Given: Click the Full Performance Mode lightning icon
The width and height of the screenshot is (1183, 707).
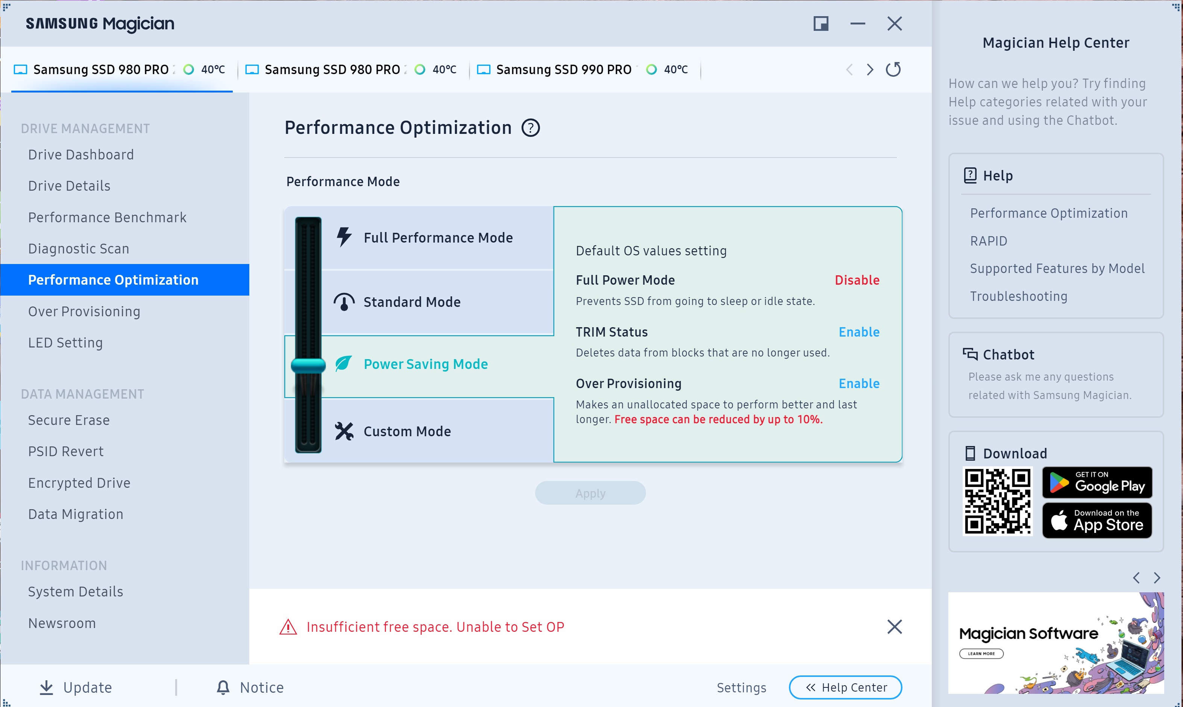Looking at the screenshot, I should click(344, 237).
